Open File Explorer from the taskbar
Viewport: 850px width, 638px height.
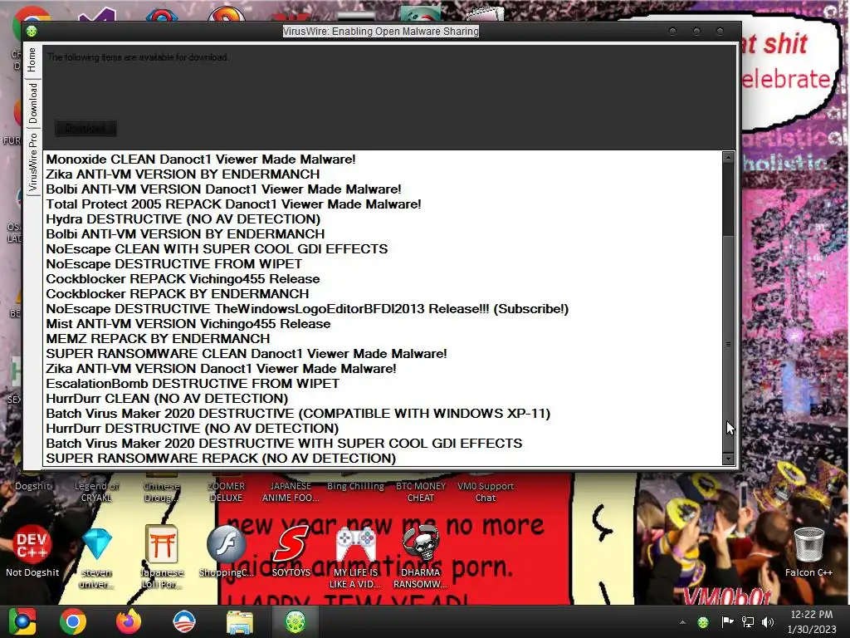point(240,621)
